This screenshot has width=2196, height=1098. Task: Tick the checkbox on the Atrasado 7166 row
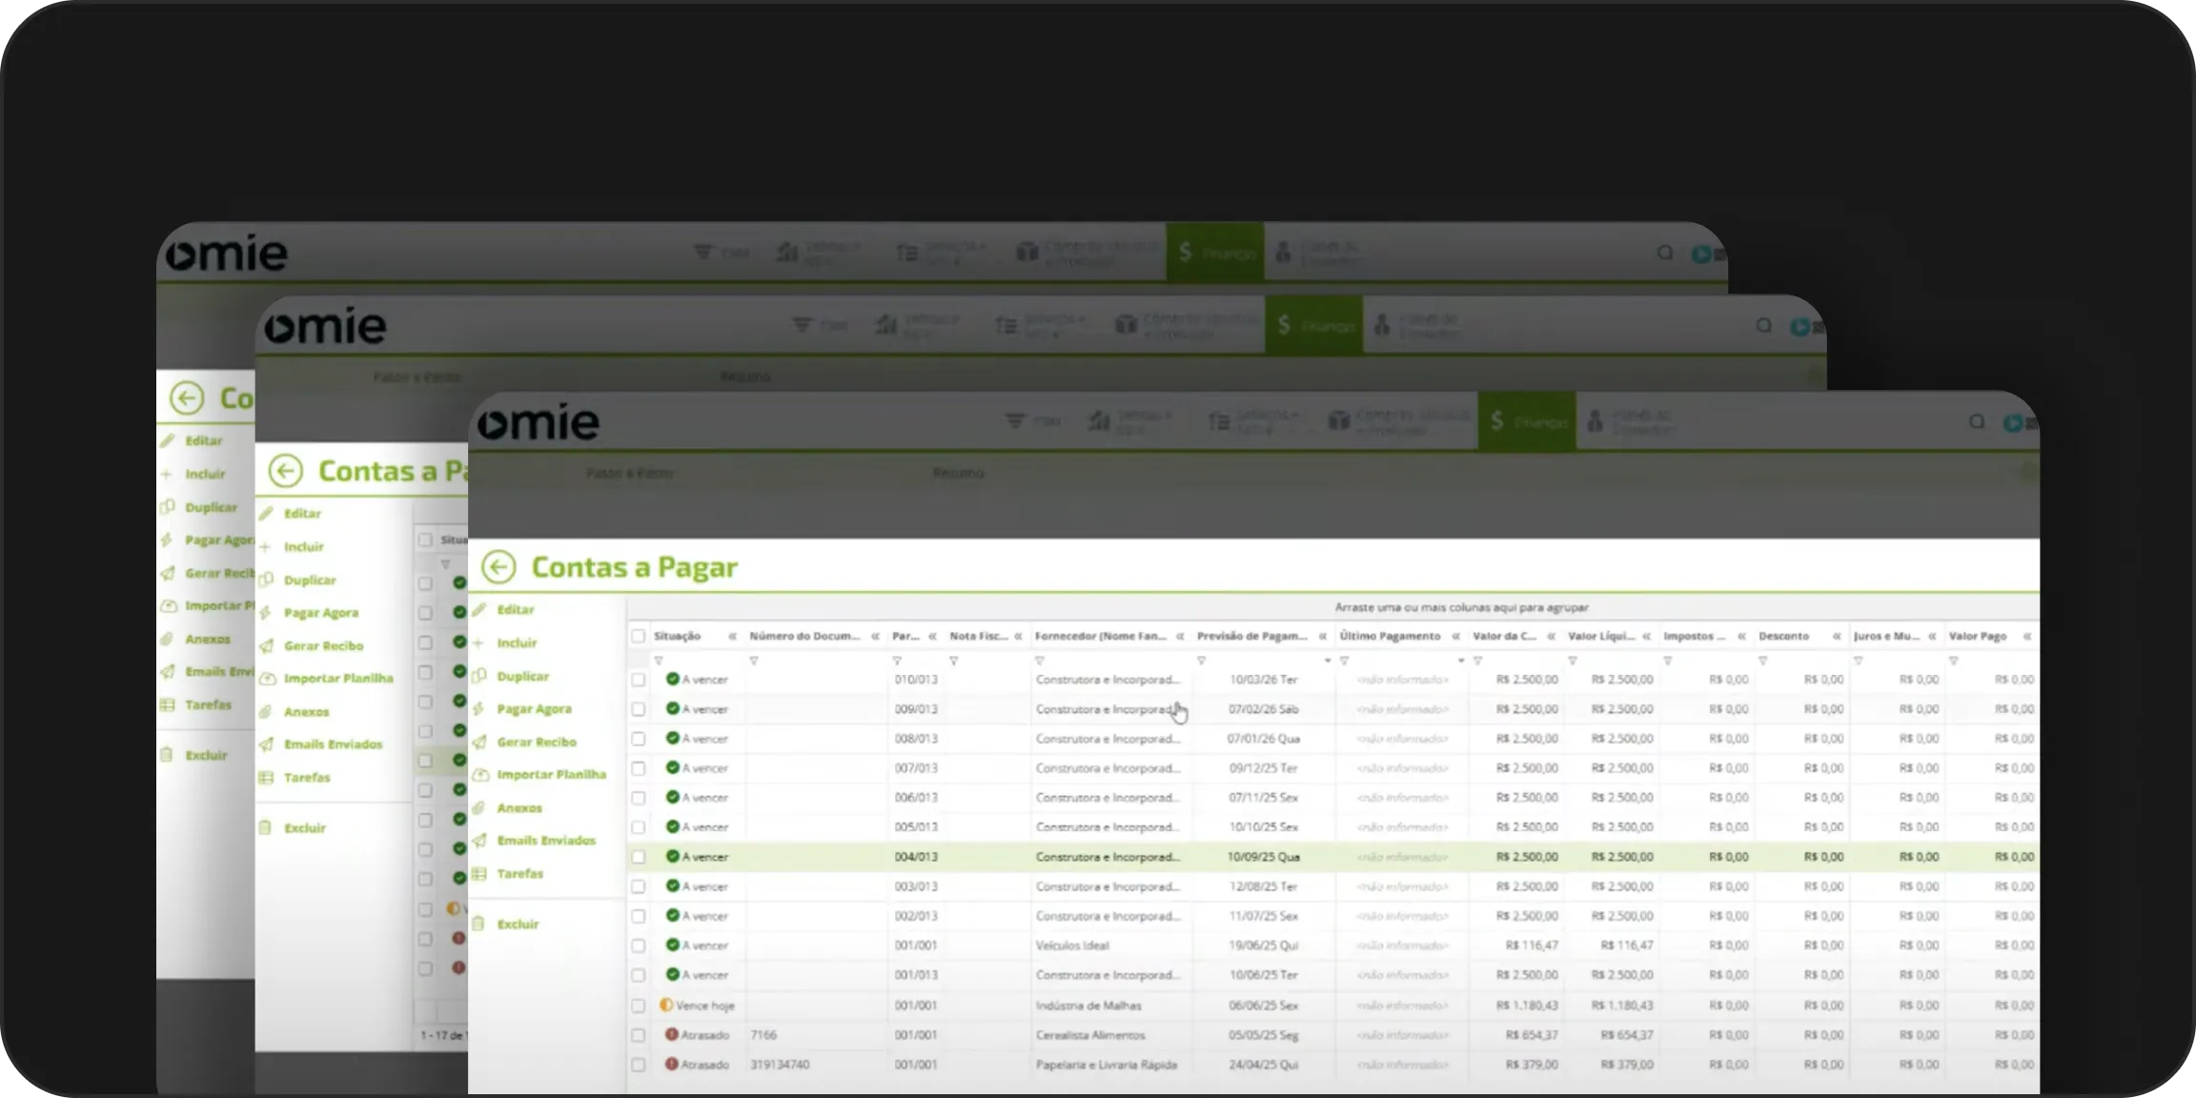(x=639, y=1034)
